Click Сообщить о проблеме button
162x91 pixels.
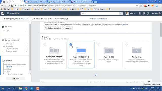pos(152,85)
